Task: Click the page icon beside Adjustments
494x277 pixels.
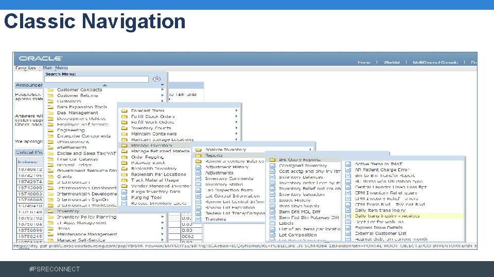Action: coord(199,173)
